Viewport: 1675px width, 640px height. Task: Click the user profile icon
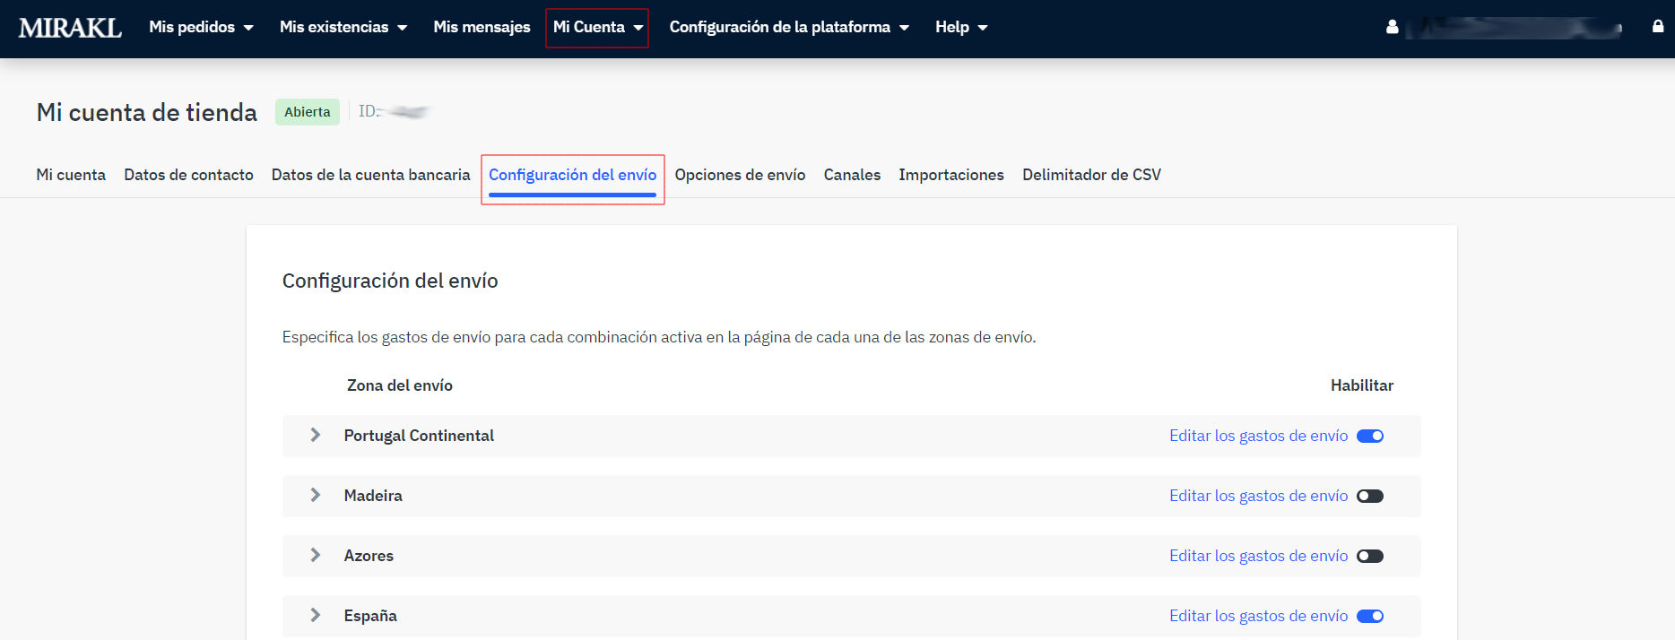[1392, 28]
